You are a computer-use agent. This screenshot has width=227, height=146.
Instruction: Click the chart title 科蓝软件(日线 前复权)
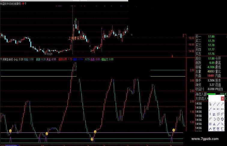(11, 4)
